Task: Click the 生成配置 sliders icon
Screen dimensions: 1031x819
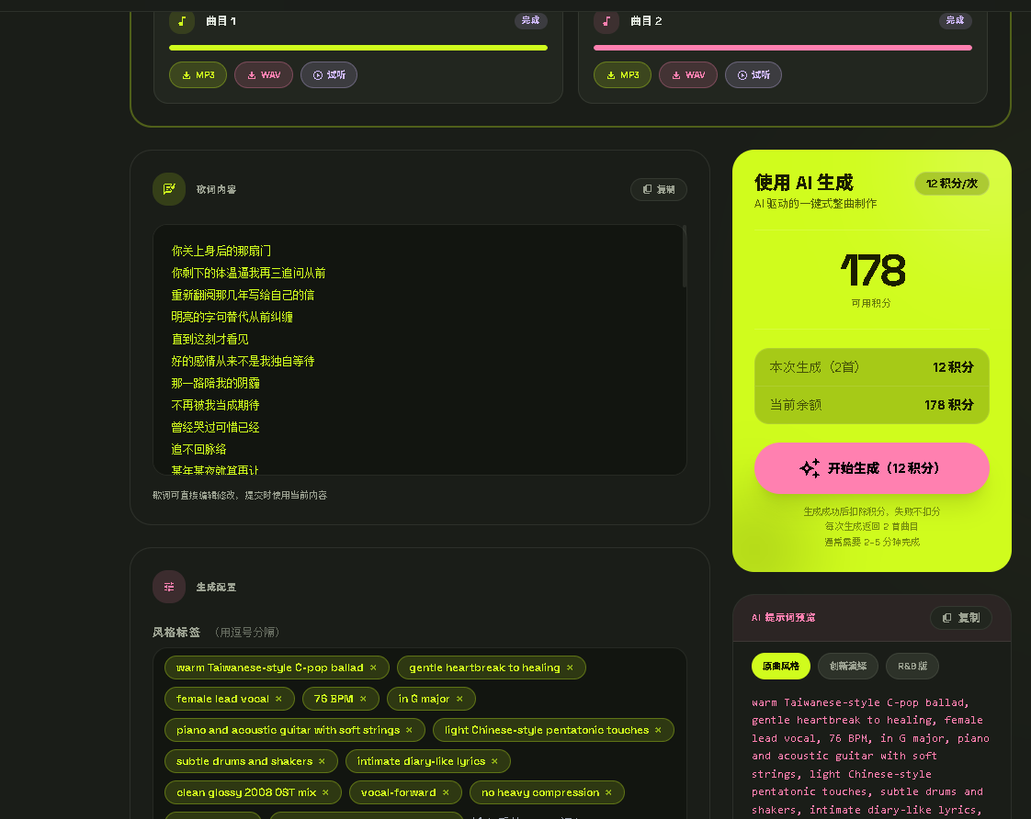Action: click(169, 587)
